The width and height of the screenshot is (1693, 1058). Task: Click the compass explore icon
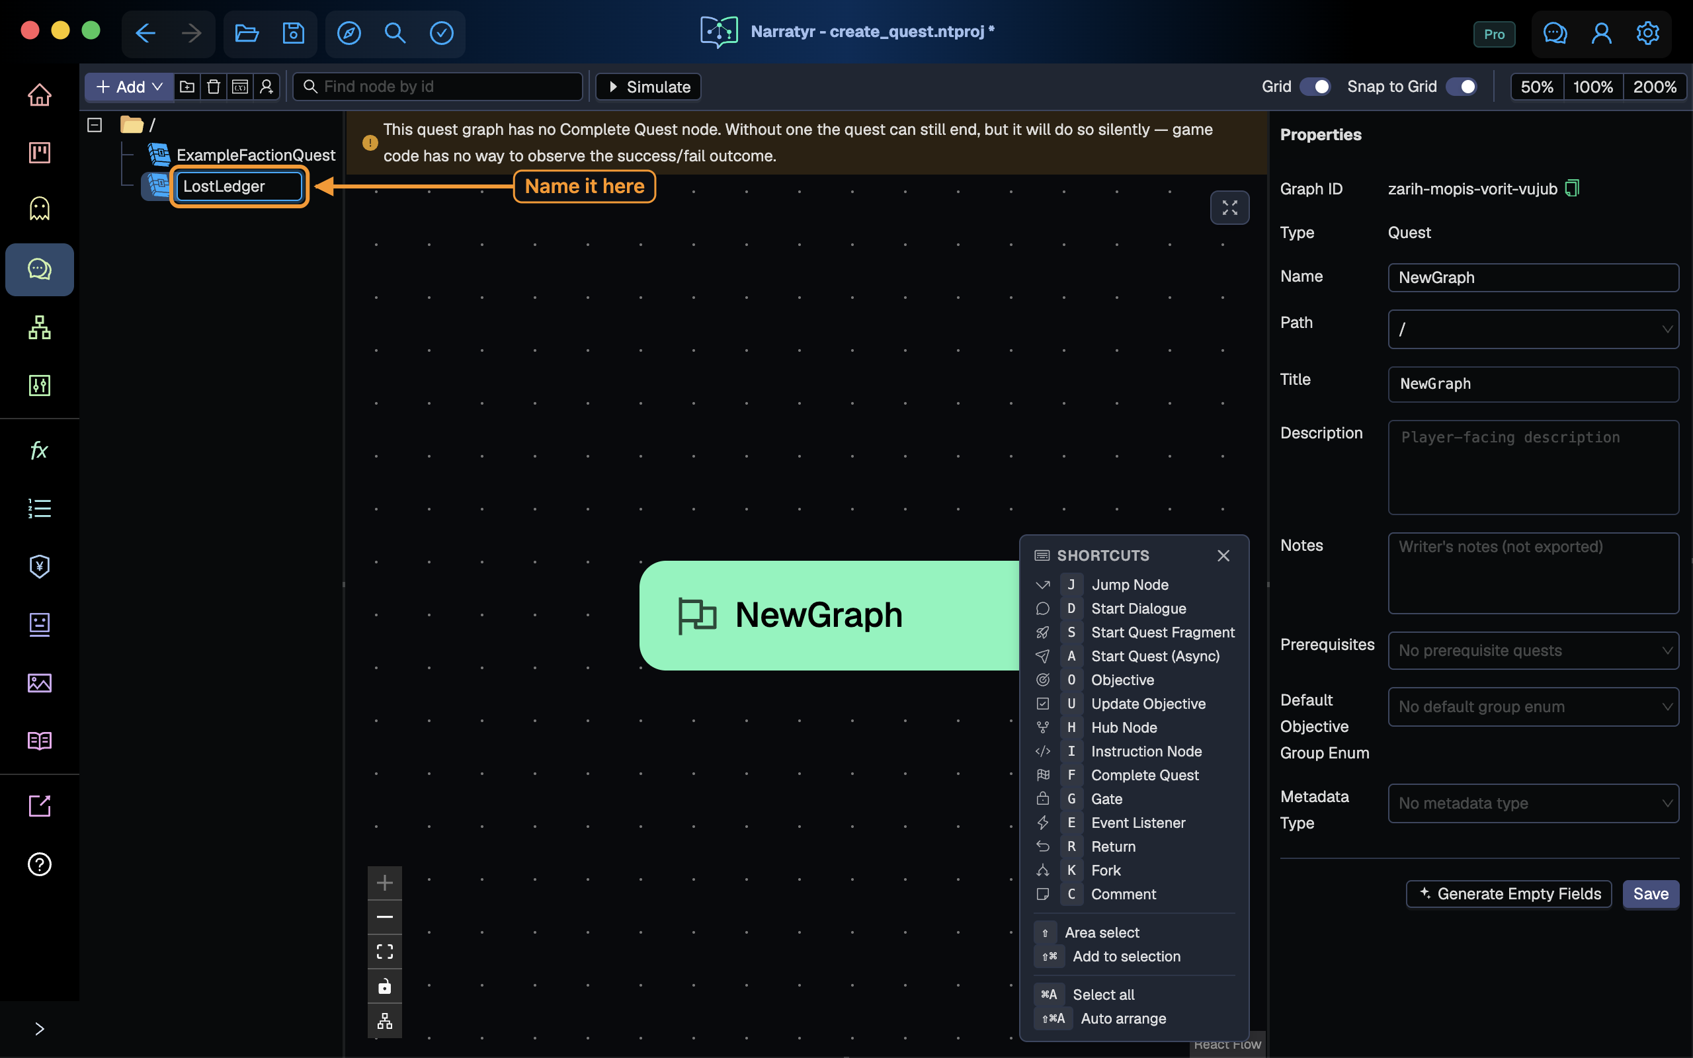pyautogui.click(x=349, y=33)
